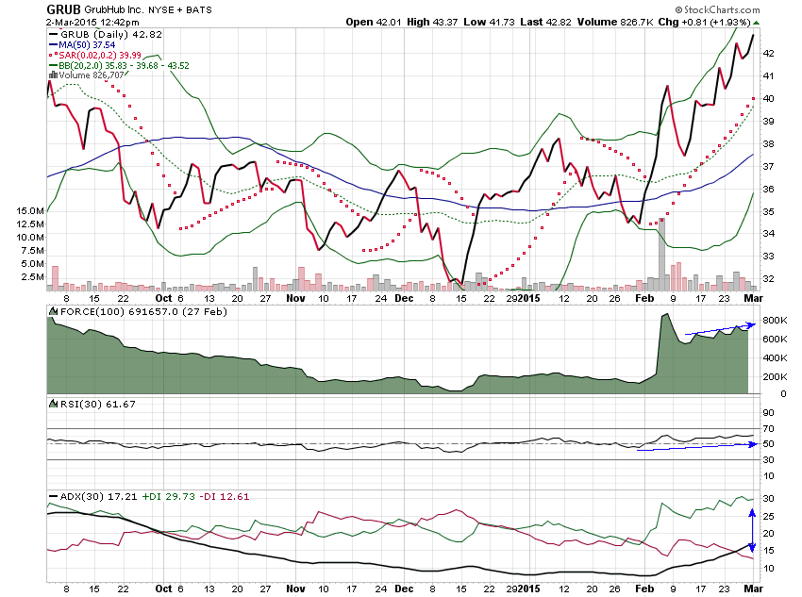This screenshot has height=597, width=802.
Task: Click the 15.0M volume axis label
Action: coord(30,210)
